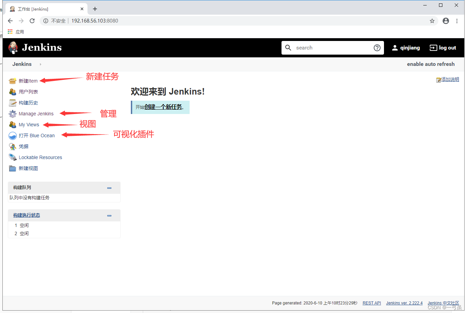This screenshot has width=467, height=313.
Task: Click the 添加说明 edit pencil icon
Action: click(439, 80)
